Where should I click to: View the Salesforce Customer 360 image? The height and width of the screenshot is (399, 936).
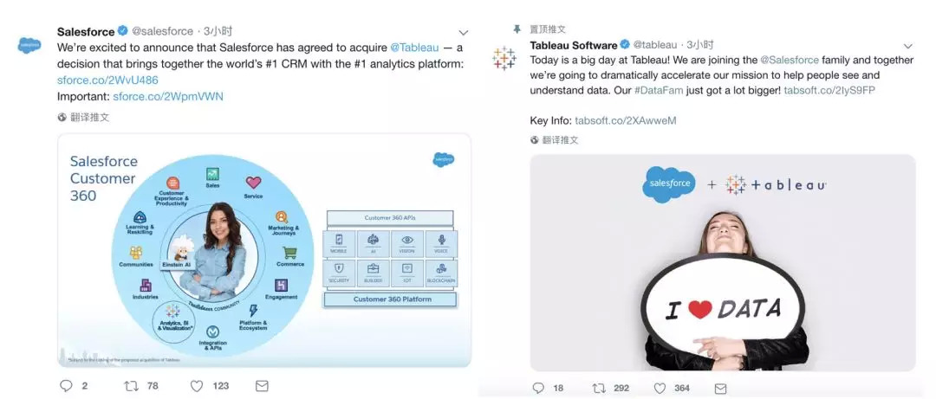point(263,250)
